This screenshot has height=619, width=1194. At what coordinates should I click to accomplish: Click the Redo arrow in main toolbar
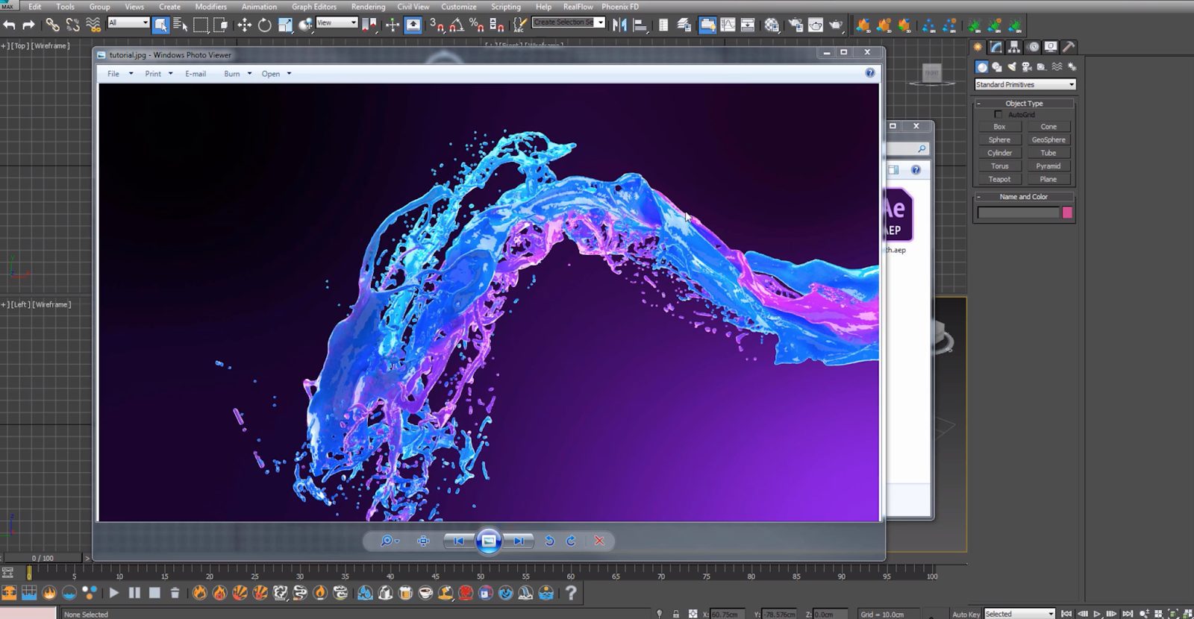28,25
